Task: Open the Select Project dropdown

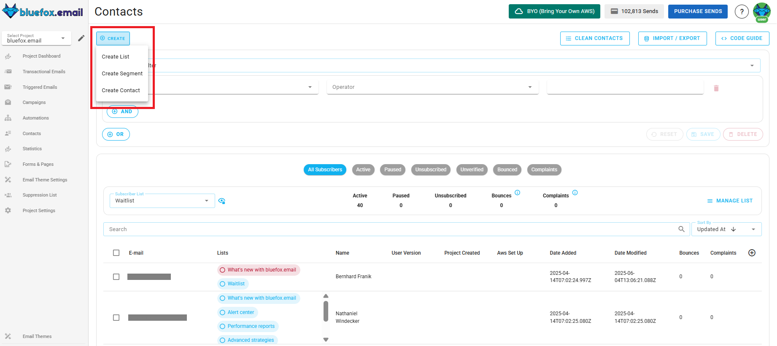Action: pos(36,38)
